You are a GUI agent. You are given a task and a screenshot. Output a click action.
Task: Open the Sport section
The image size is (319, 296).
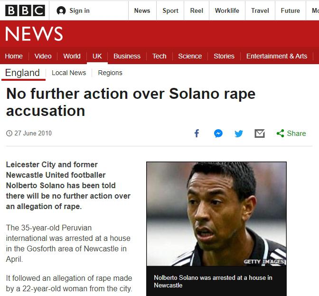coord(170,10)
